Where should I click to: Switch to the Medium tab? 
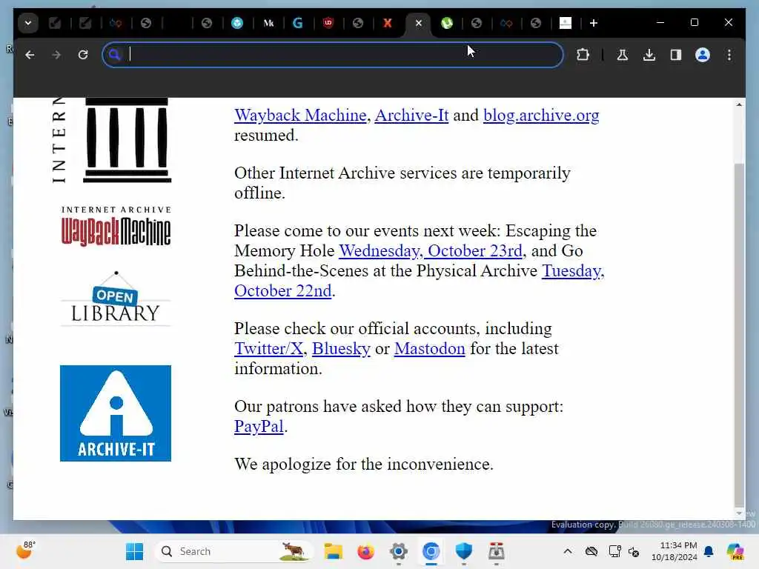(x=268, y=23)
